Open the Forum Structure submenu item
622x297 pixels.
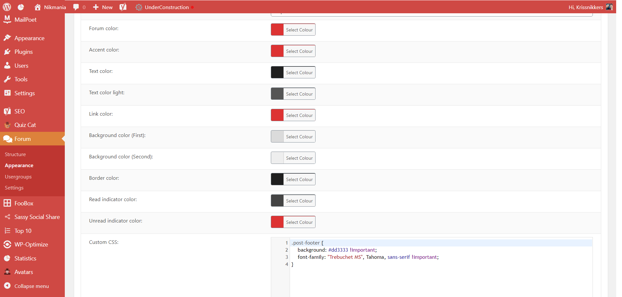[15, 154]
